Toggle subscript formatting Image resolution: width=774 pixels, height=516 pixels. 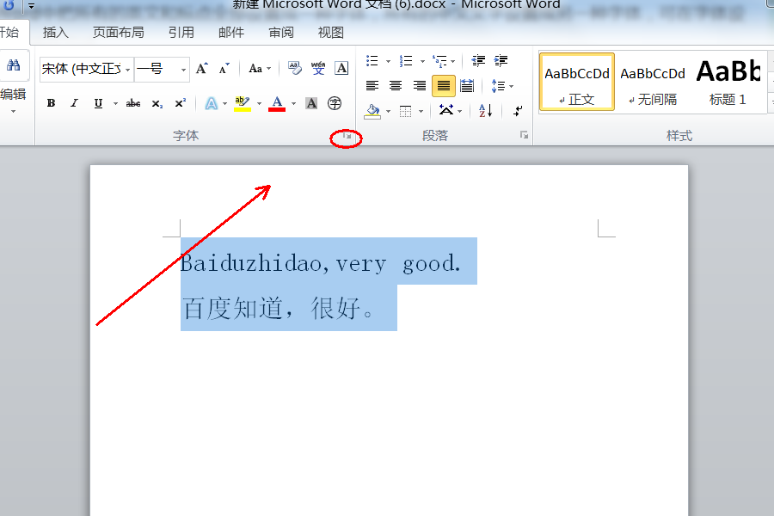click(x=157, y=103)
